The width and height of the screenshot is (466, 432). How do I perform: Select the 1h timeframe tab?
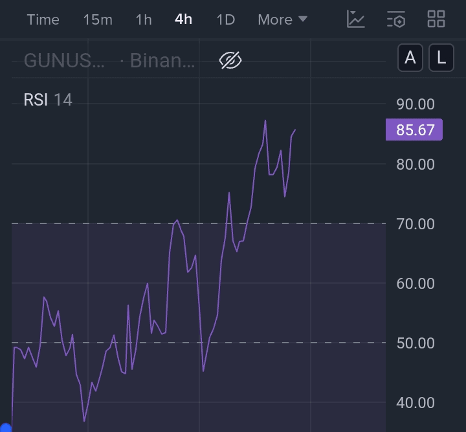[x=144, y=19]
